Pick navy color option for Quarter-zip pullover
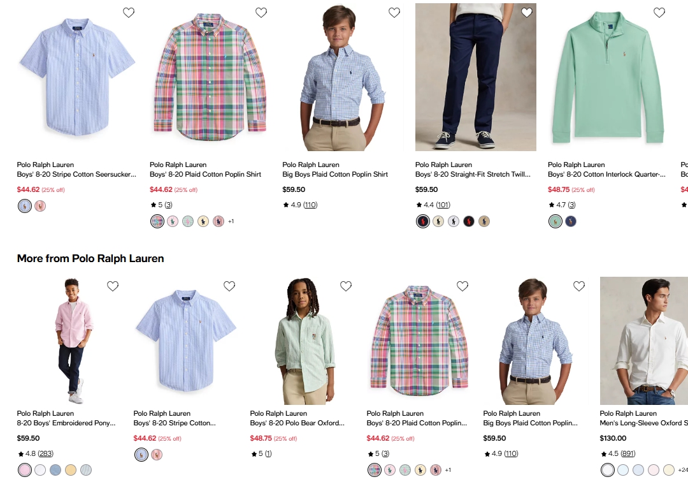 pyautogui.click(x=571, y=221)
